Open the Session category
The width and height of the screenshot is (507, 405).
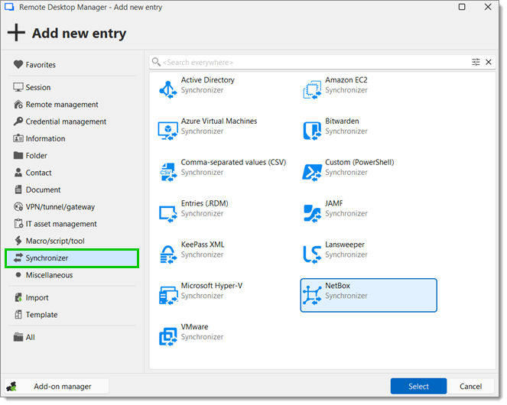tap(38, 88)
